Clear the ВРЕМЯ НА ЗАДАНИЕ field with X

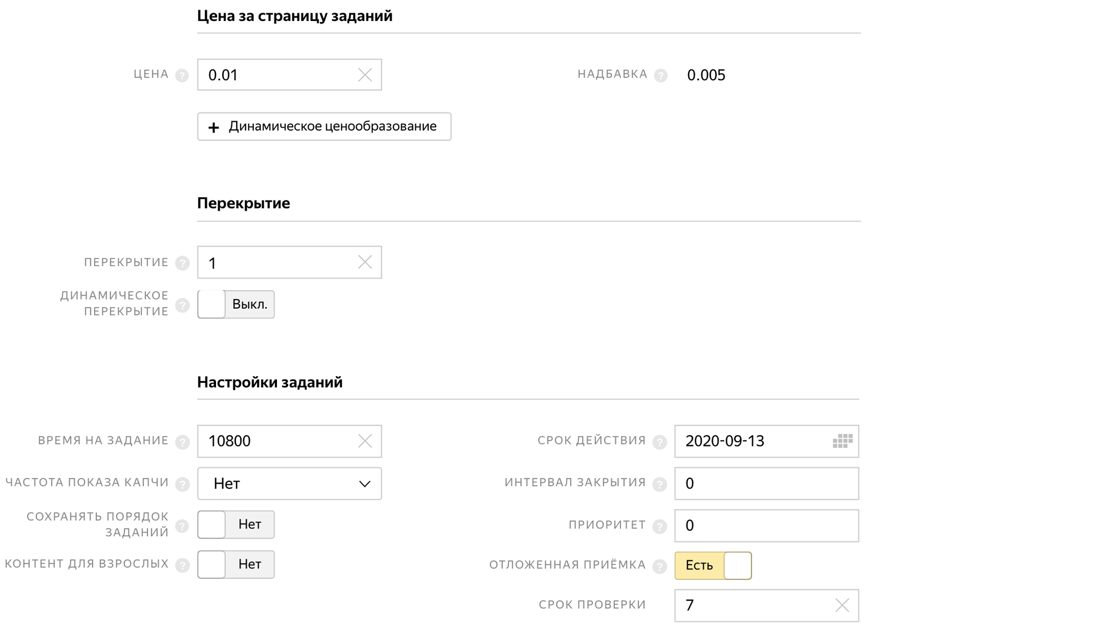pyautogui.click(x=365, y=441)
